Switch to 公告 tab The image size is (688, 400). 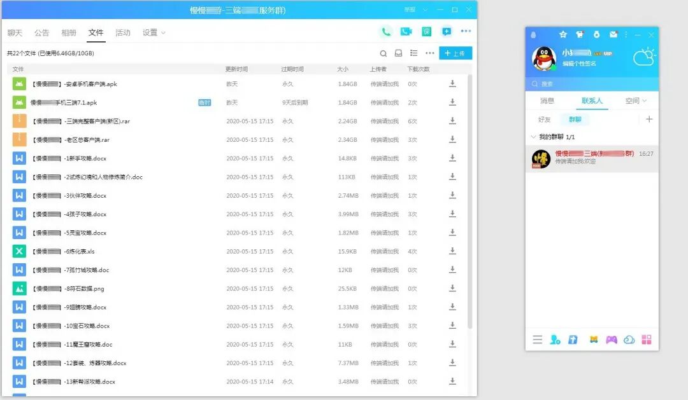[x=41, y=32]
